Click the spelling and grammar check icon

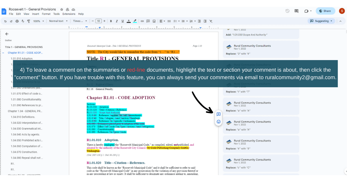point(23,21)
